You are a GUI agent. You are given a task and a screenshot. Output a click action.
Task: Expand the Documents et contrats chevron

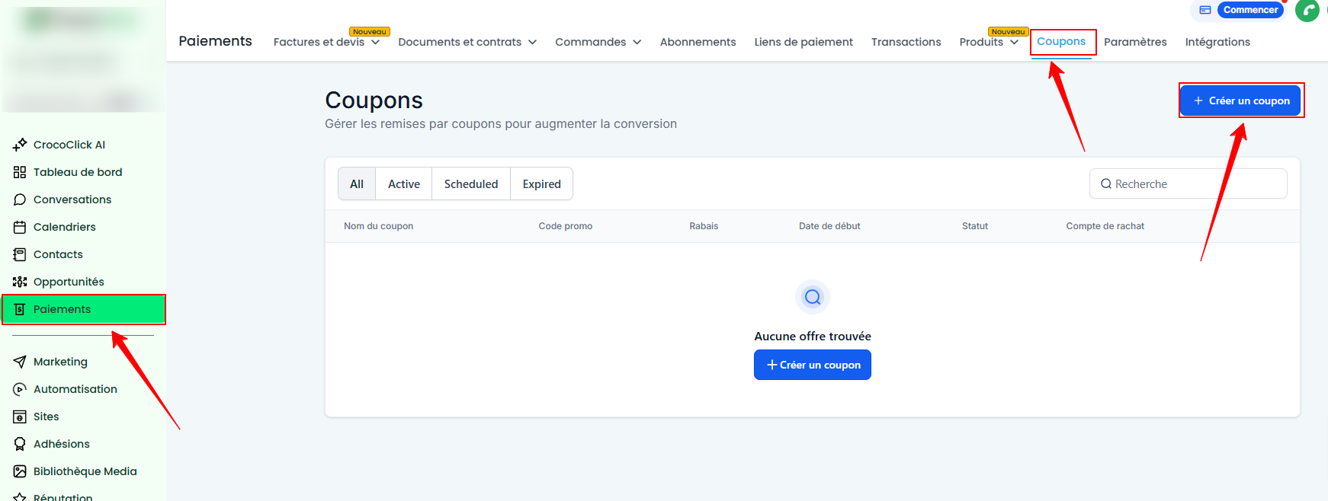[x=532, y=43]
